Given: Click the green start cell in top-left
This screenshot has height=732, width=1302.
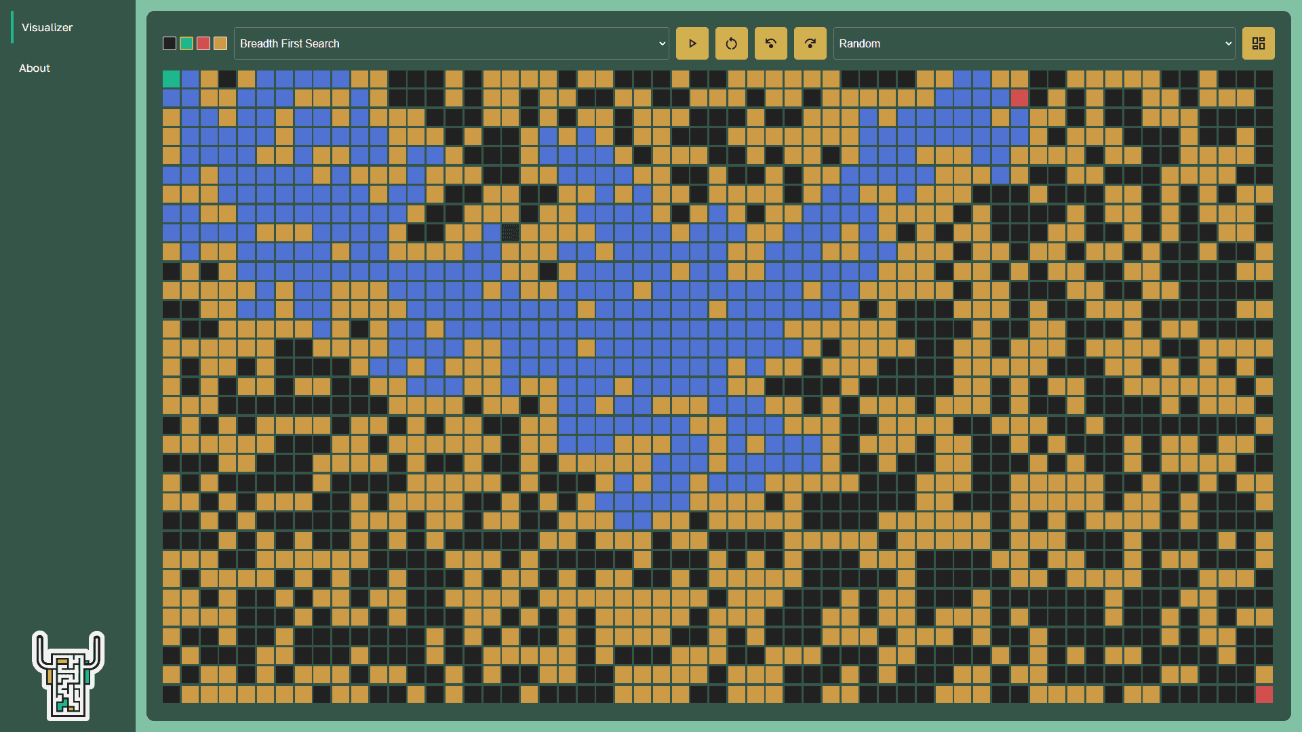Looking at the screenshot, I should click(x=172, y=78).
